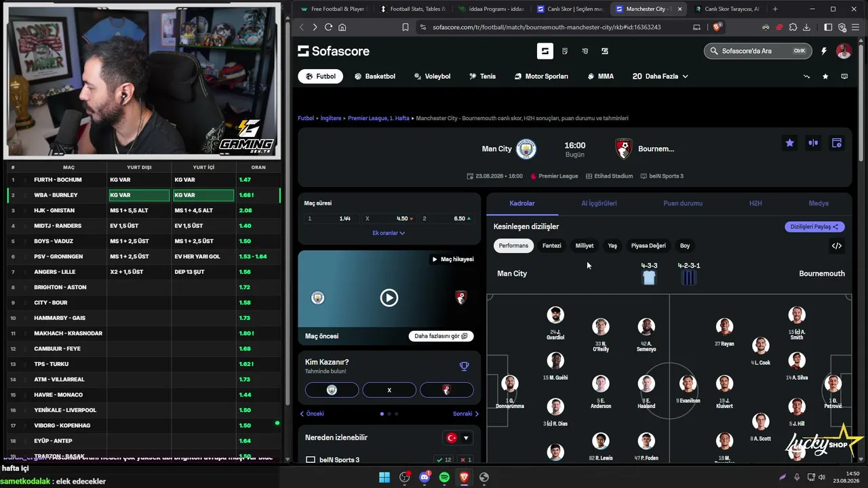Select the Piyasa Değeri lineup filter
This screenshot has height=488, width=868.
pyautogui.click(x=648, y=246)
